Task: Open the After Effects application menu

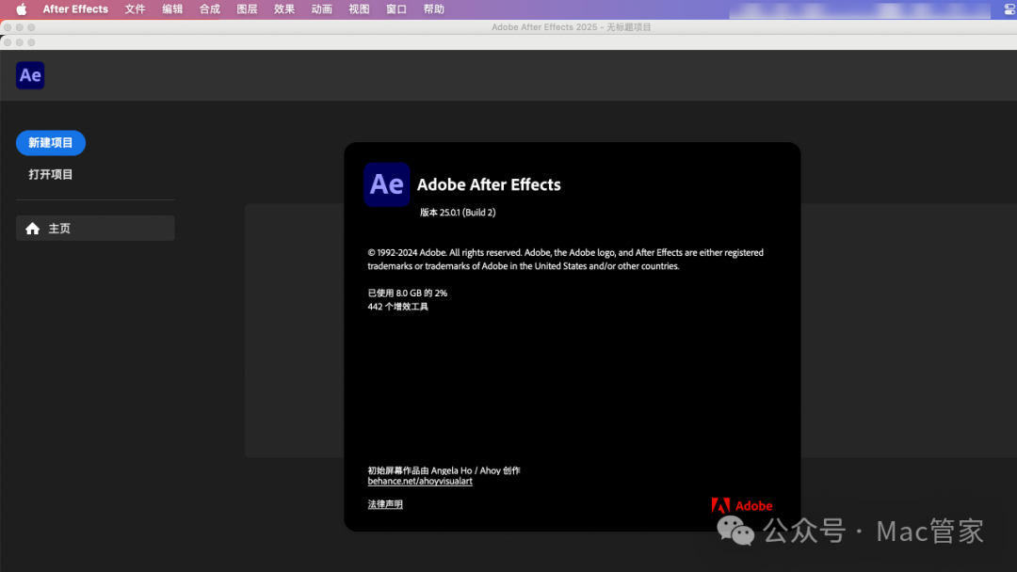Action: tap(75, 9)
